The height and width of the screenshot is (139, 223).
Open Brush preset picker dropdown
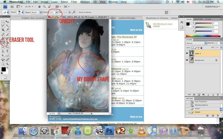tap(22, 13)
